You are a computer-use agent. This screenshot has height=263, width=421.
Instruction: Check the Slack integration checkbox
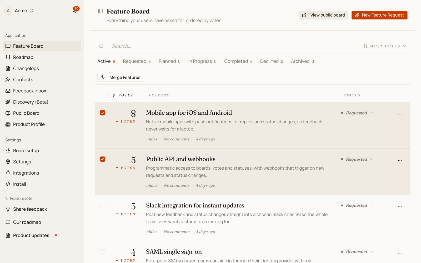click(x=103, y=205)
